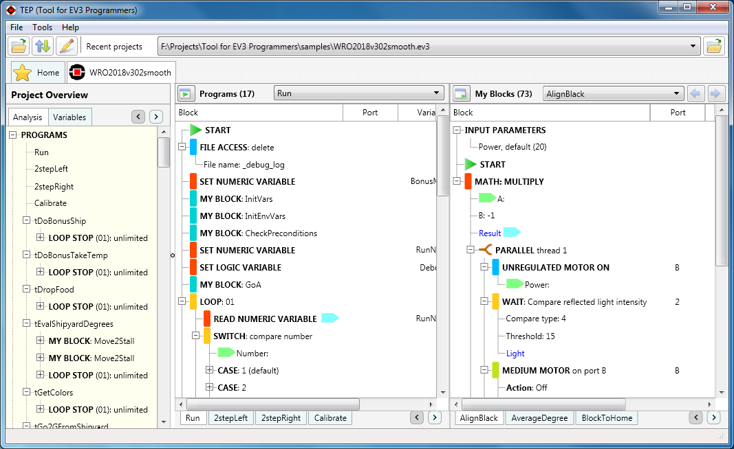Click the My Blocks forward arrow button

coord(716,94)
